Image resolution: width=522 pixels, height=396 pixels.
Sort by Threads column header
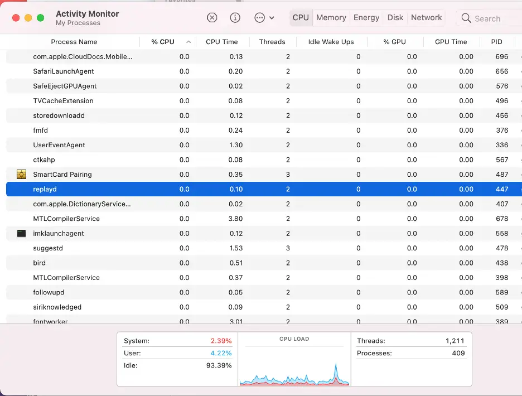coord(272,42)
